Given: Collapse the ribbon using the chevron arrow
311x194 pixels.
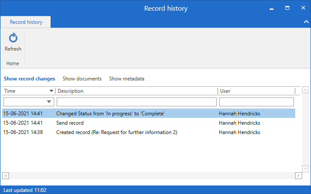Looking at the screenshot, I should point(305,22).
